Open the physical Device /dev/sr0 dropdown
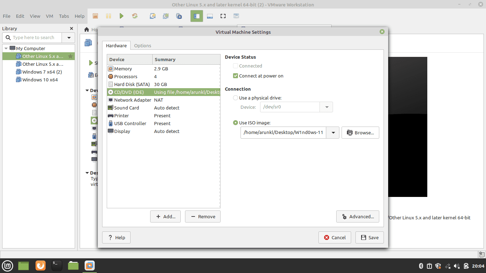 326,107
